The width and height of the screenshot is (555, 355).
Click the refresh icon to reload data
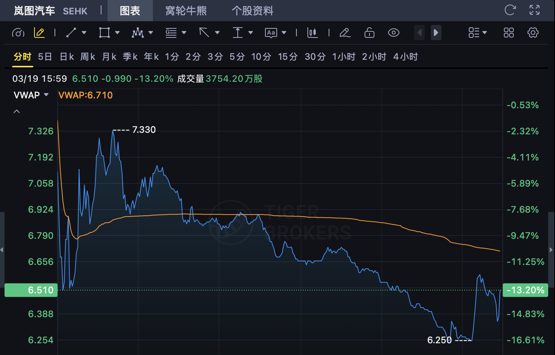tap(511, 11)
